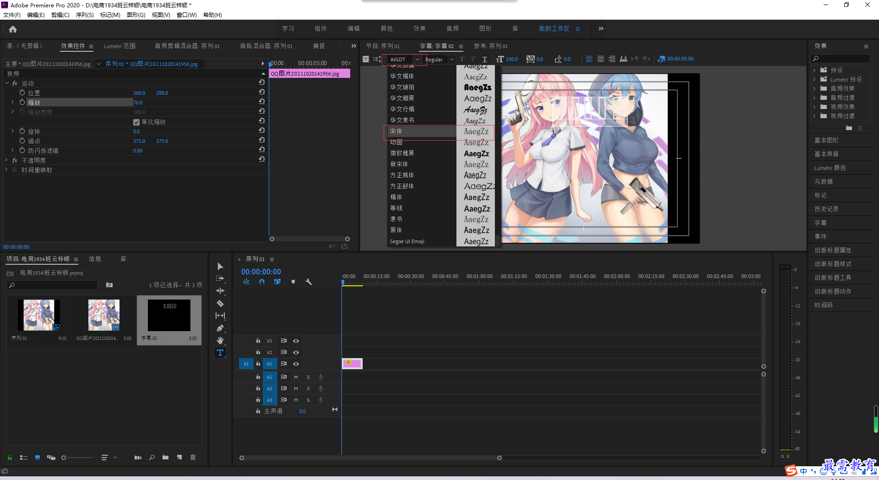This screenshot has height=480, width=879.
Task: Open timeline wrench display settings
Action: (309, 282)
